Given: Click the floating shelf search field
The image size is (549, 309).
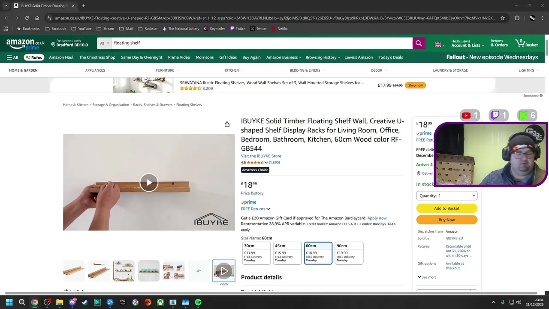Looking at the screenshot, I should tap(262, 43).
